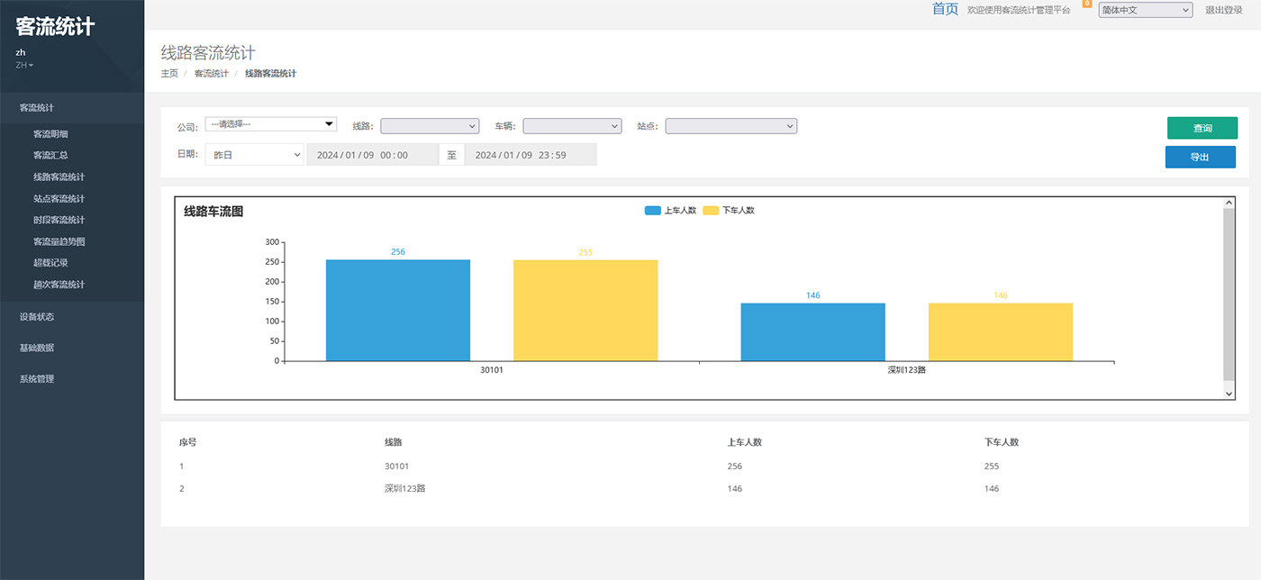The height and width of the screenshot is (580, 1261).
Task: Open 客流量趋势图 in the sidebar
Action: (x=59, y=241)
